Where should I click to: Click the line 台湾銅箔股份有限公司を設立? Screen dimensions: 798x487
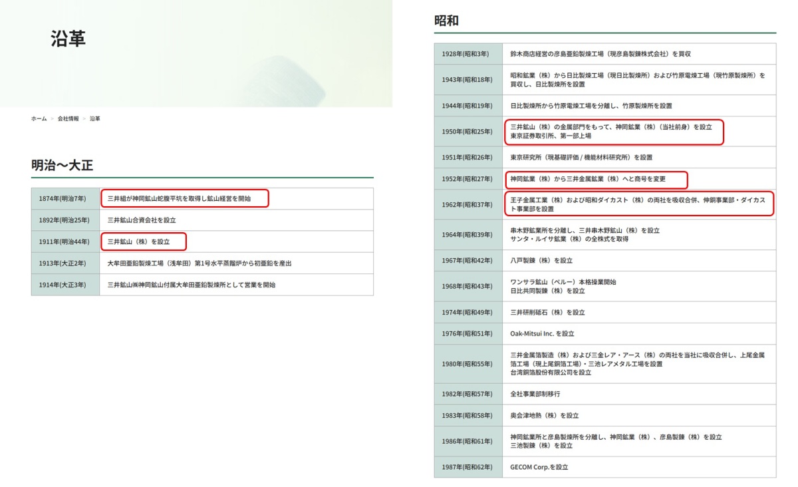tap(551, 373)
